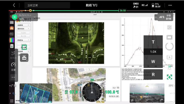Collapse the 视频流控制 section
This screenshot has height=104, width=184.
[24, 29]
